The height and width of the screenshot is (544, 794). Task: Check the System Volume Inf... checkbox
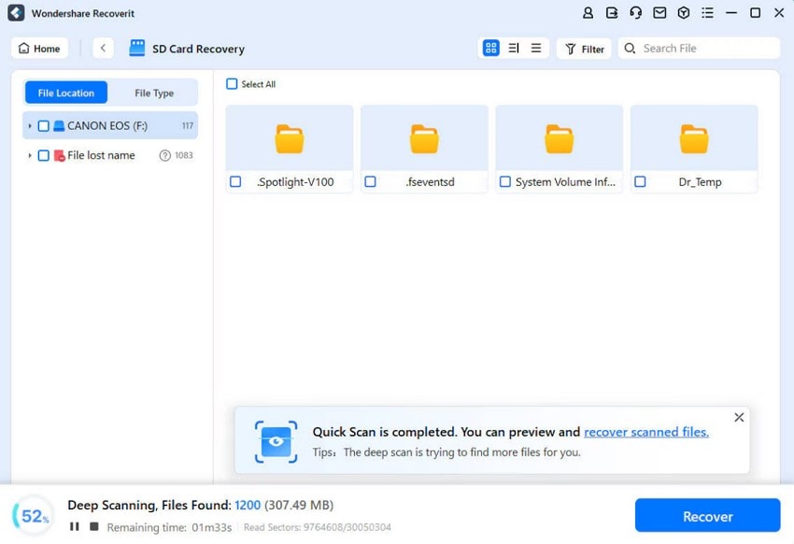point(504,181)
